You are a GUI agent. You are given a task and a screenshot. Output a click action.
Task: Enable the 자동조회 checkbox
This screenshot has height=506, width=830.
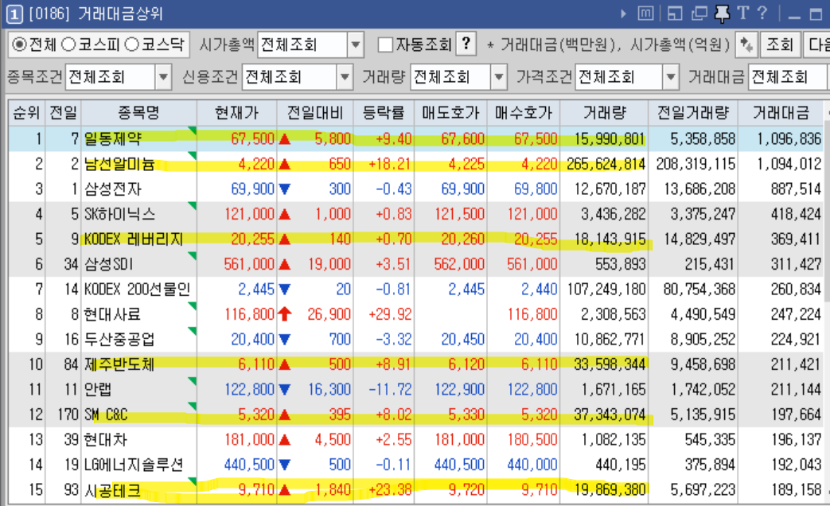385,45
